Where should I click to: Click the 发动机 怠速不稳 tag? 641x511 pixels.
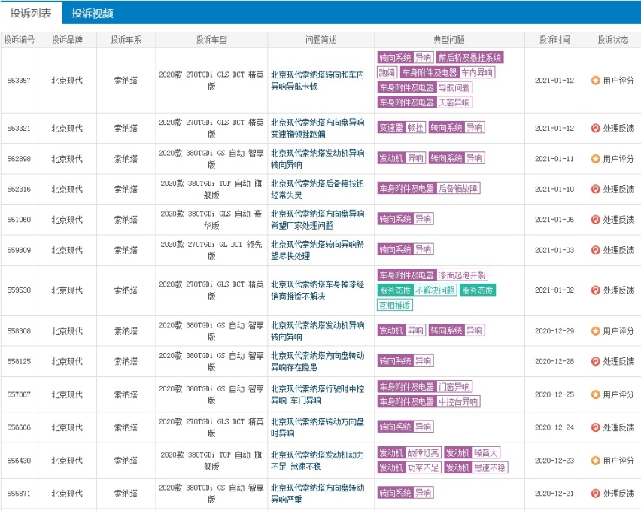click(x=476, y=467)
